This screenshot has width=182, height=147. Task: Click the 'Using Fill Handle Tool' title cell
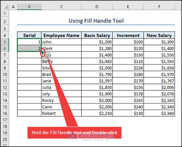[x=96, y=21]
